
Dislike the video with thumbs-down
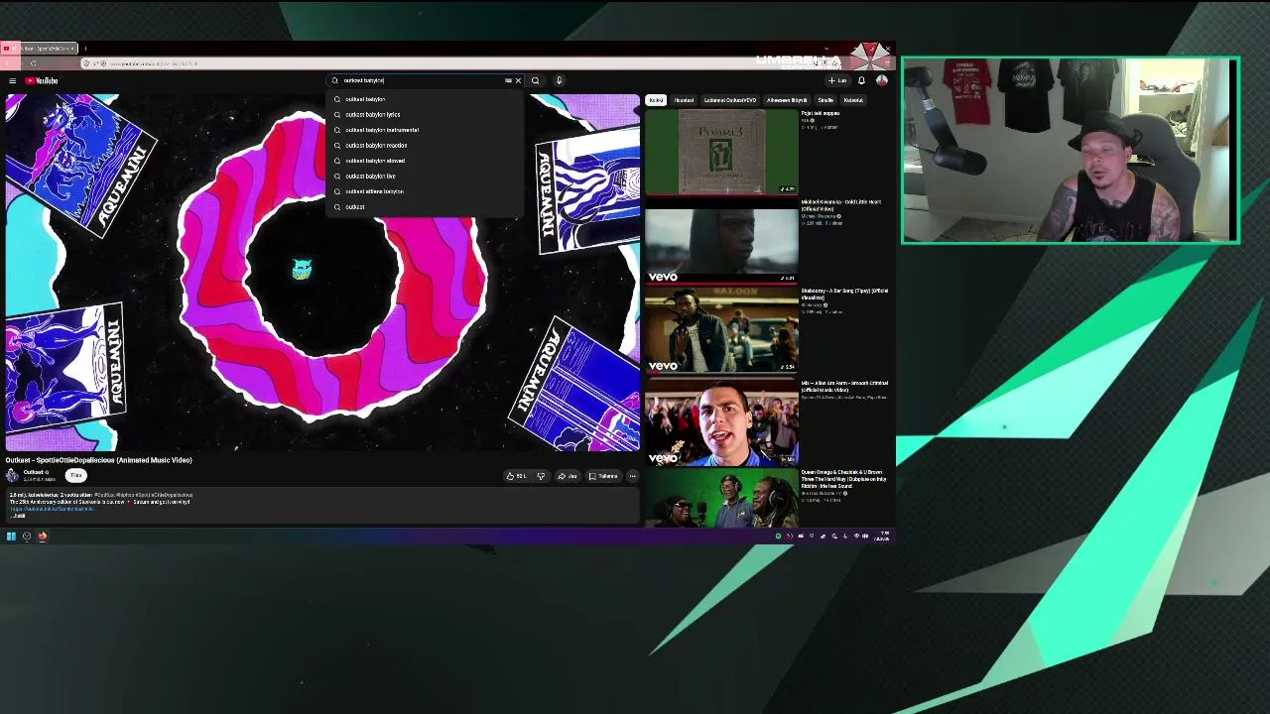point(541,476)
